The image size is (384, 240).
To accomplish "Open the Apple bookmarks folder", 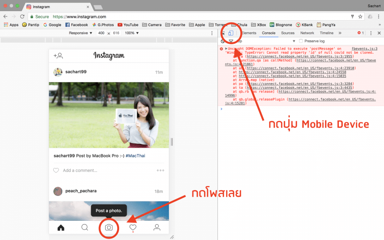I will coord(197,25).
